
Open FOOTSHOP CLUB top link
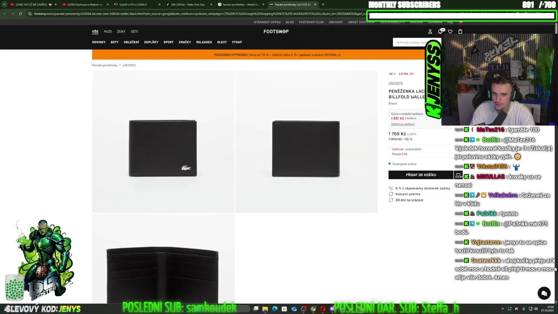[311, 22]
